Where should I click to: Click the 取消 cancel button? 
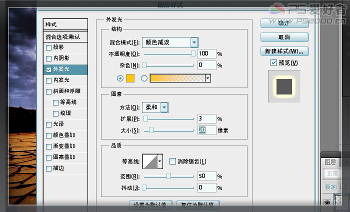click(284, 37)
